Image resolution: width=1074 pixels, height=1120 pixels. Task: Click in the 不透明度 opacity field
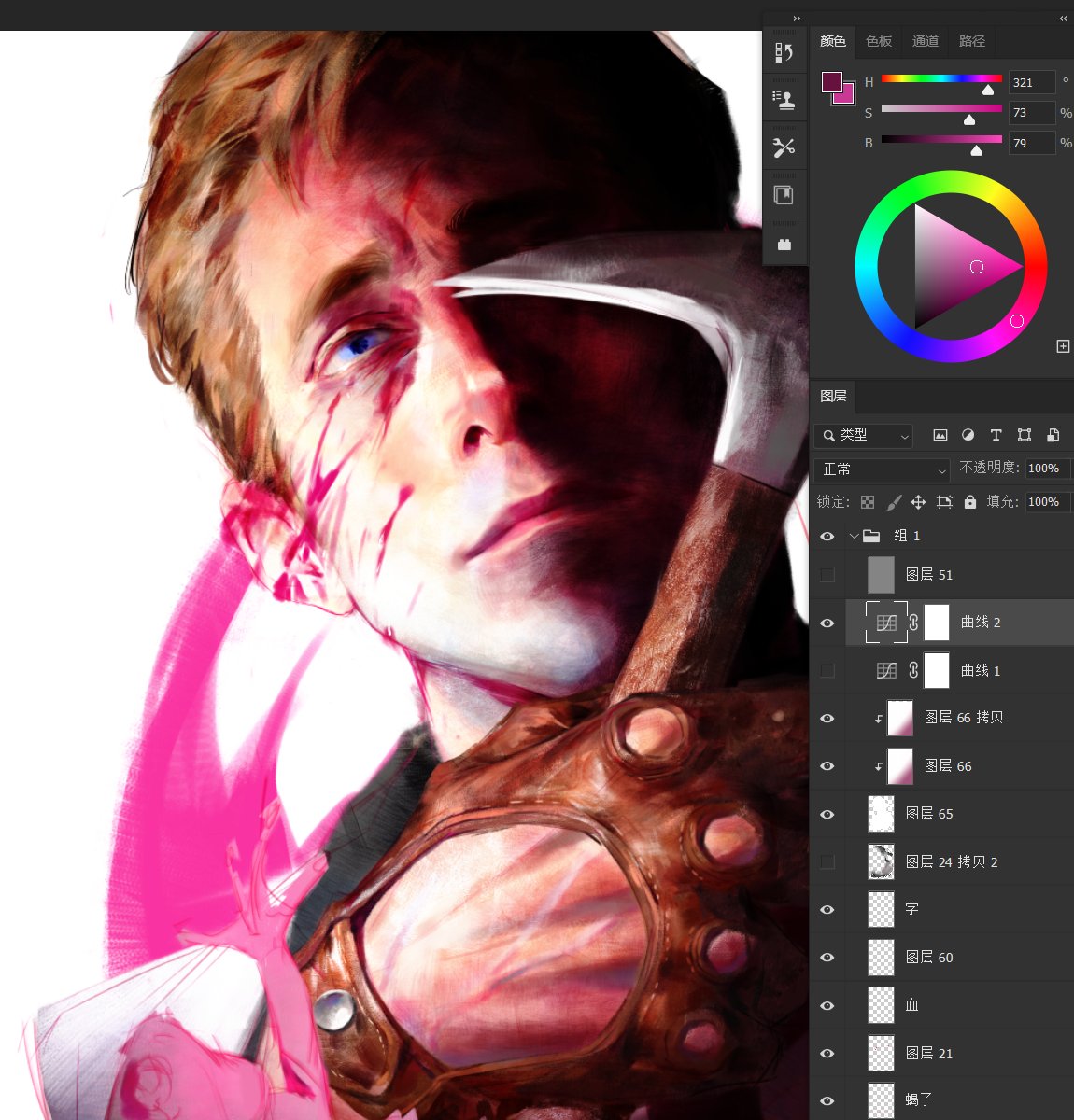1047,469
